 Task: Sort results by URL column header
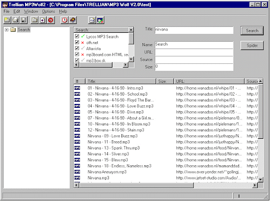[209, 81]
